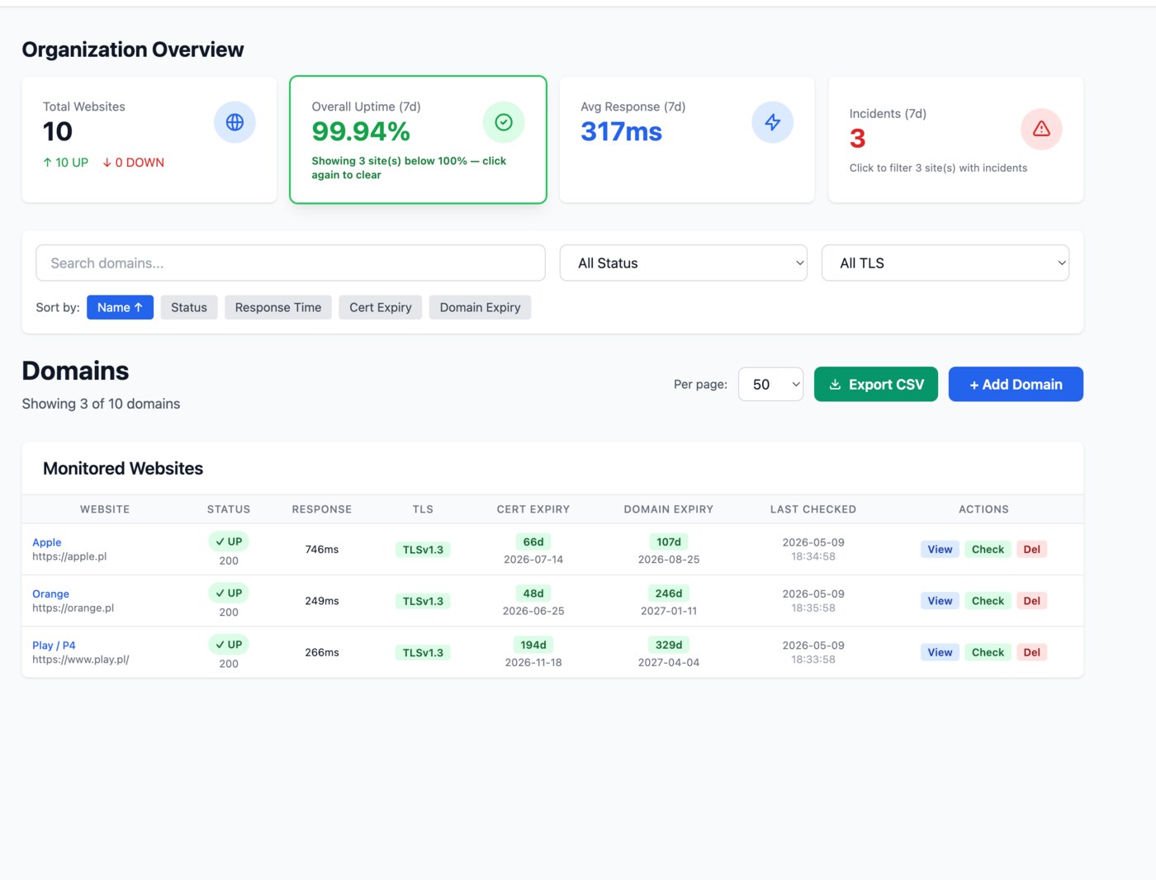The height and width of the screenshot is (880, 1156).
Task: Click the 107d domain expiry badge
Action: coord(669,542)
